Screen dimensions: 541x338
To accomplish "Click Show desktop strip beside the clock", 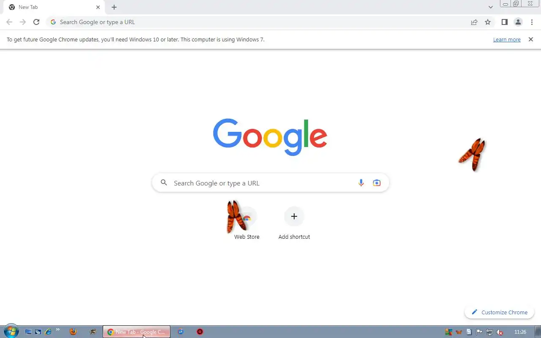I will 538,332.
